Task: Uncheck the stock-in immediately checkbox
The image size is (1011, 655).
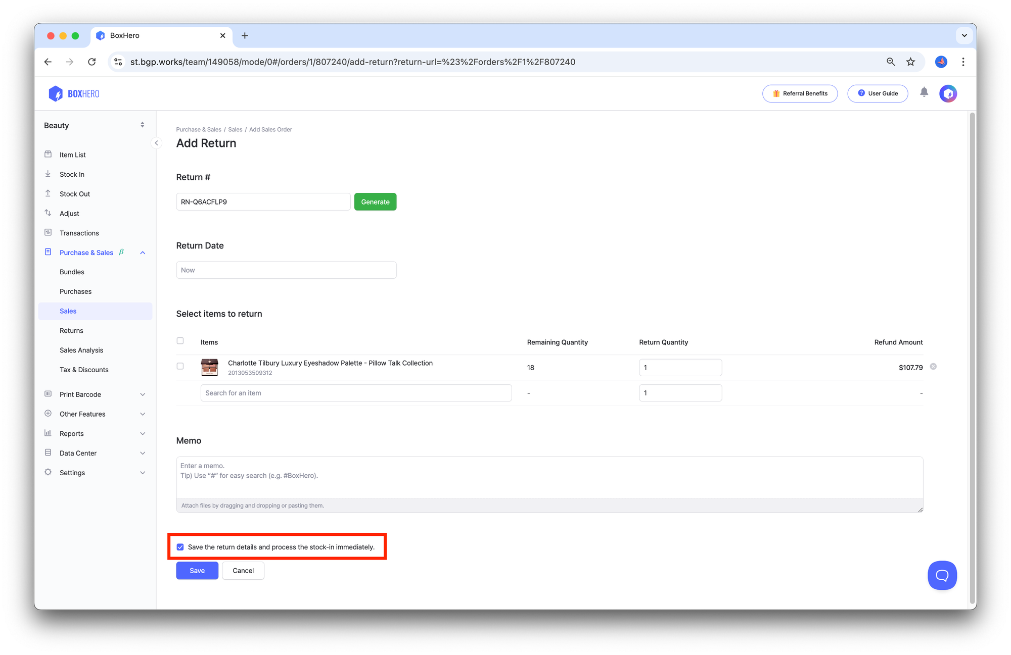Action: pos(180,546)
